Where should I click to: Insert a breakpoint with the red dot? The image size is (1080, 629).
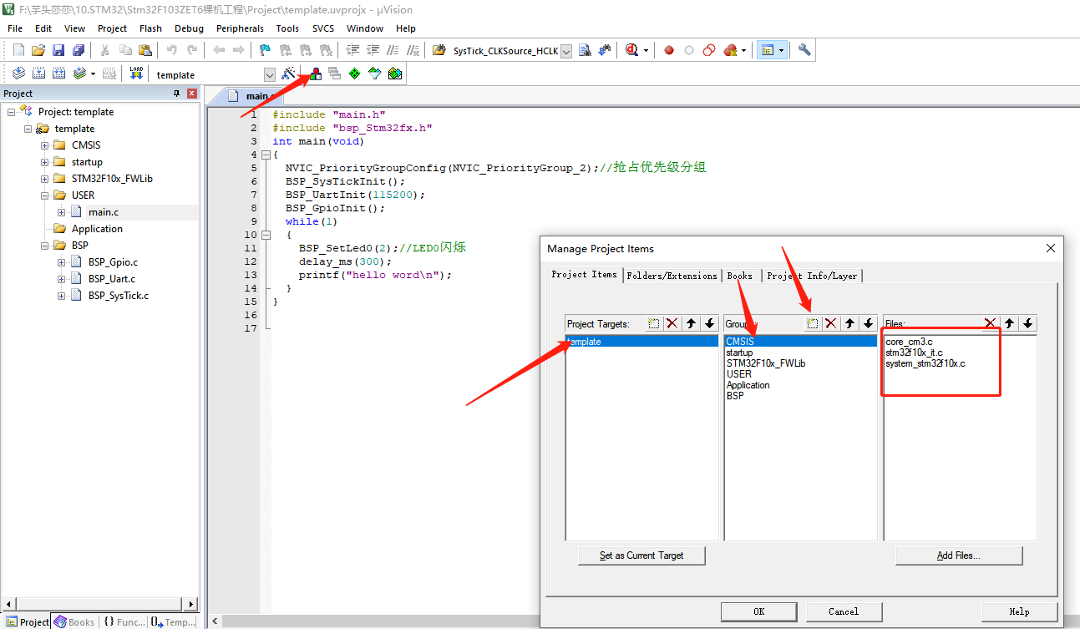(x=669, y=50)
